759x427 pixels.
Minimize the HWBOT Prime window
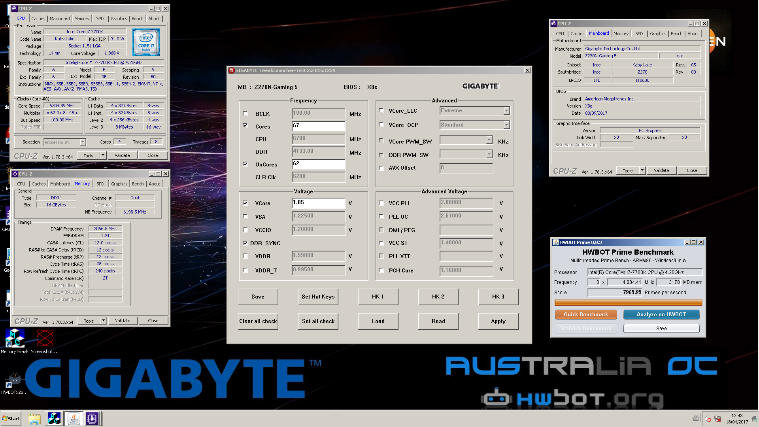tap(687, 242)
